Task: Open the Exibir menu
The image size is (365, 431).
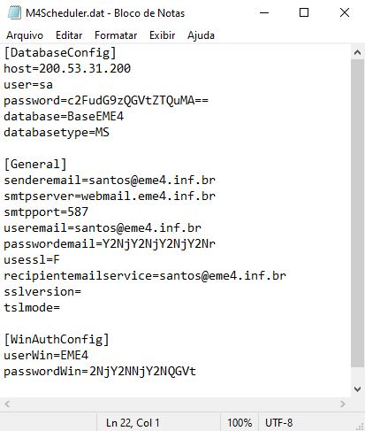Action: [x=163, y=35]
